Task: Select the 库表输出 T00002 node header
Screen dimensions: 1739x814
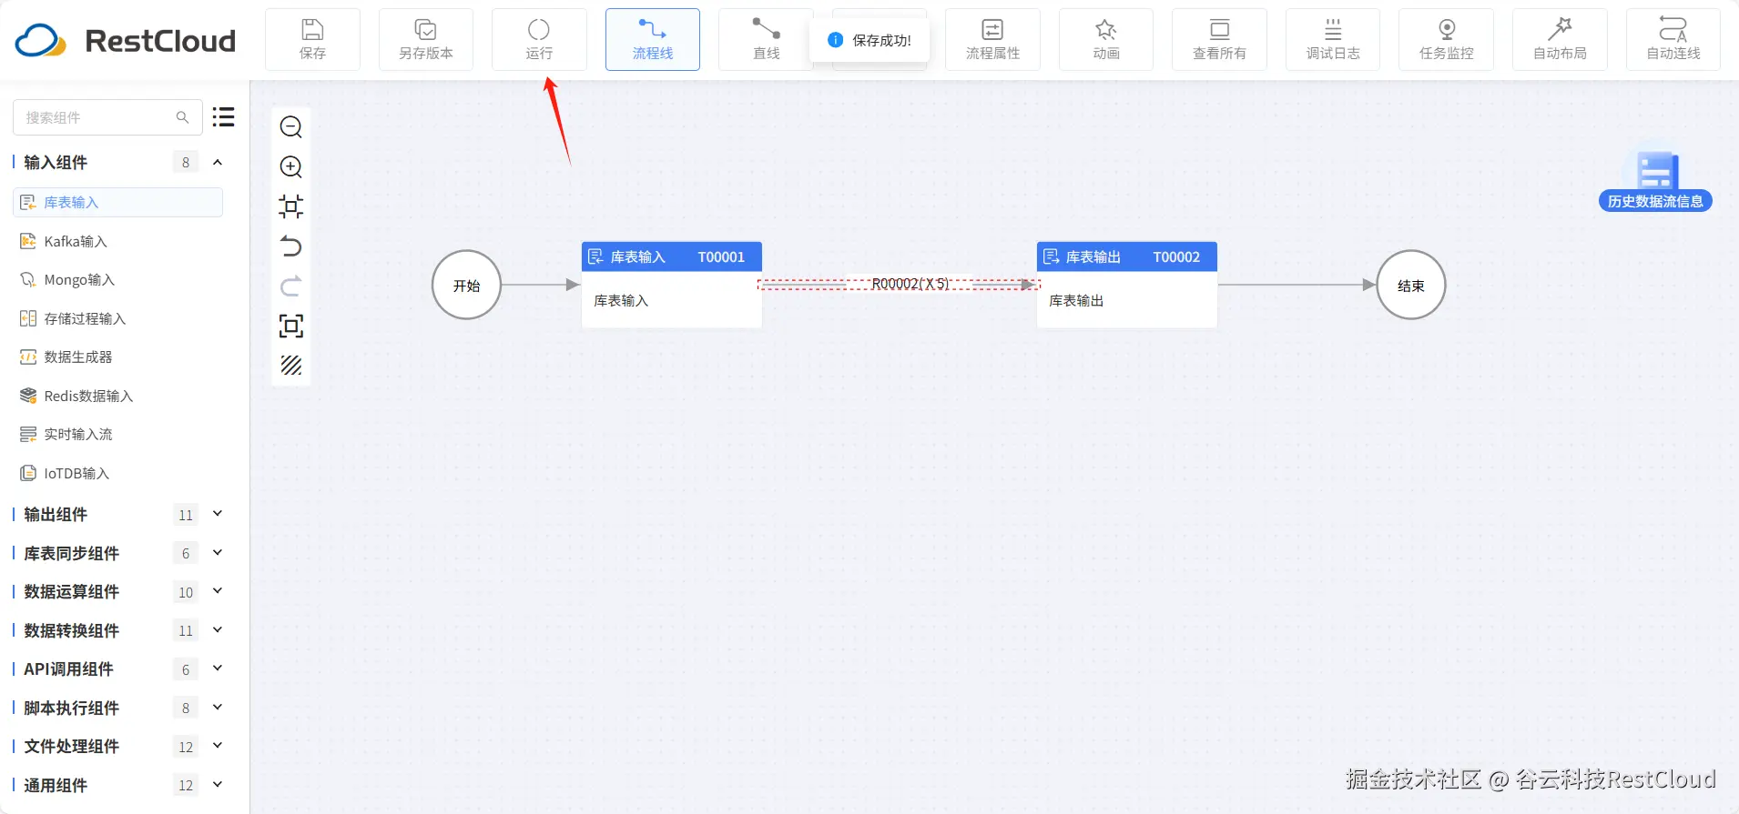Action: [x=1127, y=256]
